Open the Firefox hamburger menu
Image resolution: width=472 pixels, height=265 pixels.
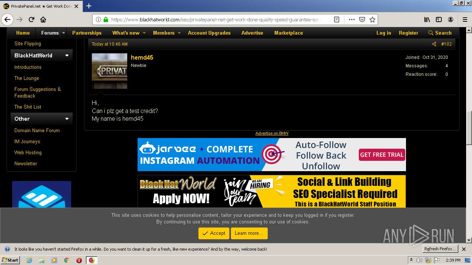tap(465, 20)
